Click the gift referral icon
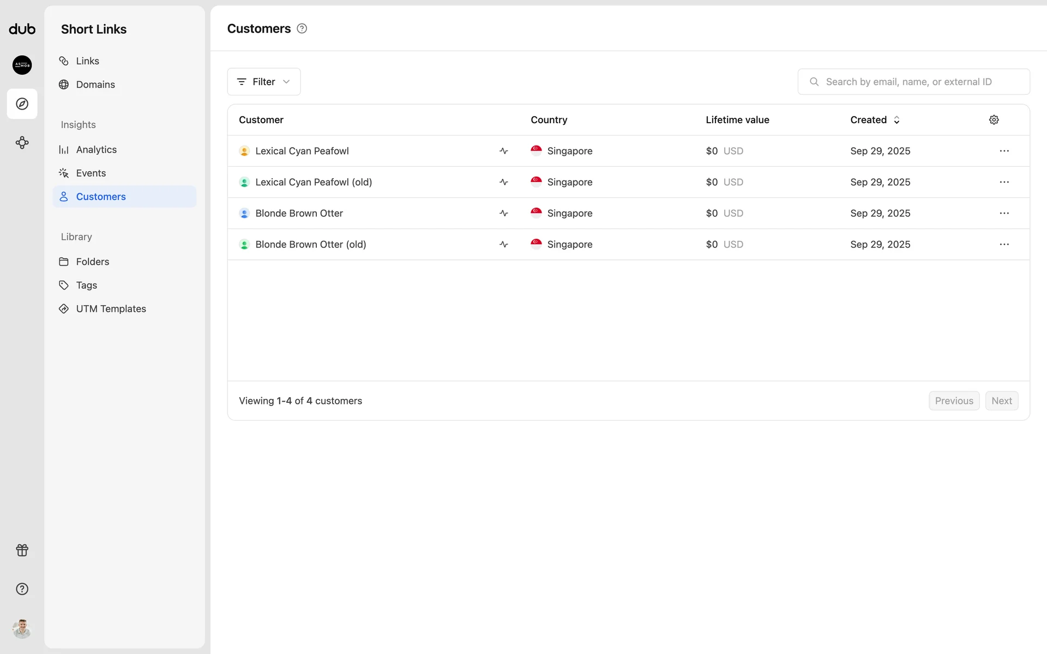1047x654 pixels. [x=22, y=550]
